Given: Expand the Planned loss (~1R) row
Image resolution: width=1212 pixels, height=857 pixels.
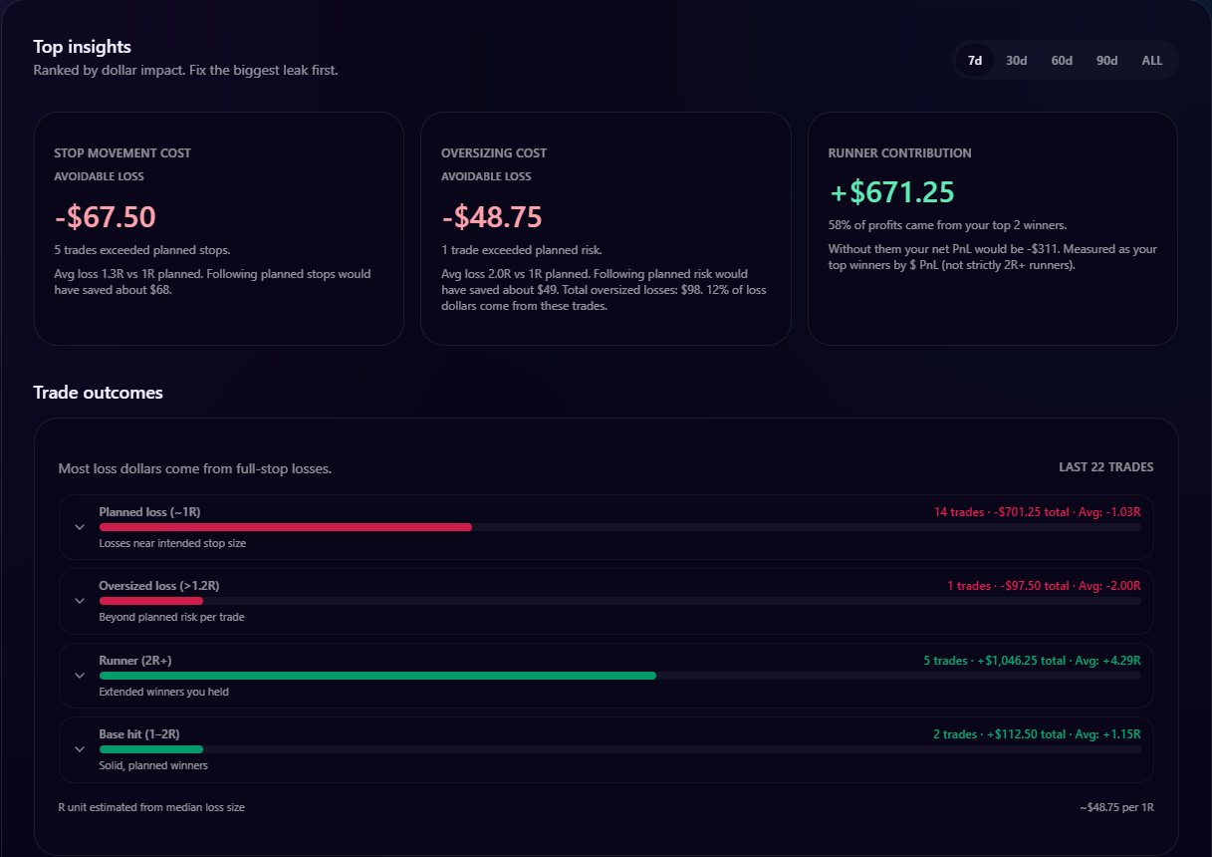Looking at the screenshot, I should (80, 526).
